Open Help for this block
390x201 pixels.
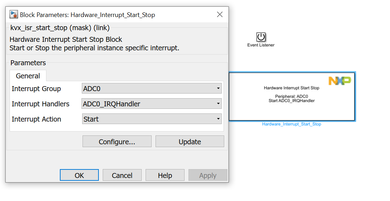[x=165, y=175]
